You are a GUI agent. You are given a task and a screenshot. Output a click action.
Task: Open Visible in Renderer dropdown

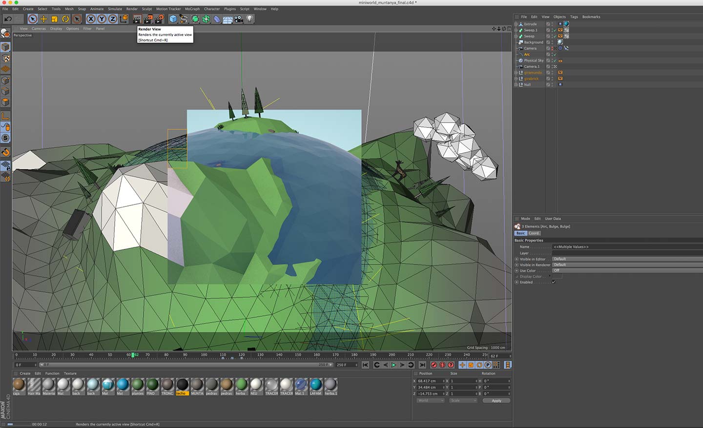tap(627, 265)
